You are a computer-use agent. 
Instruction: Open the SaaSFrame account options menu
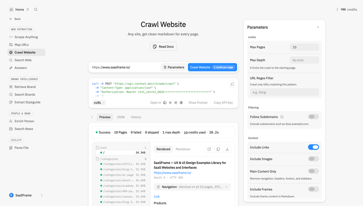42,195
